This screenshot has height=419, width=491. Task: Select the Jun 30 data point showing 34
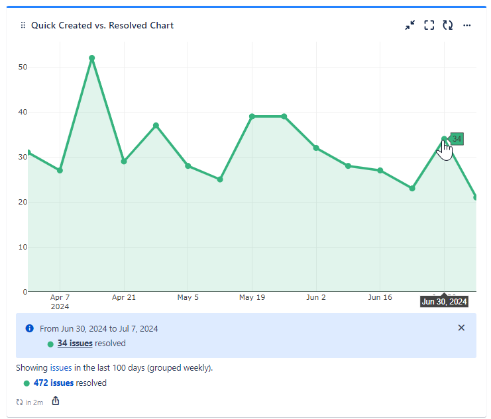tap(444, 139)
